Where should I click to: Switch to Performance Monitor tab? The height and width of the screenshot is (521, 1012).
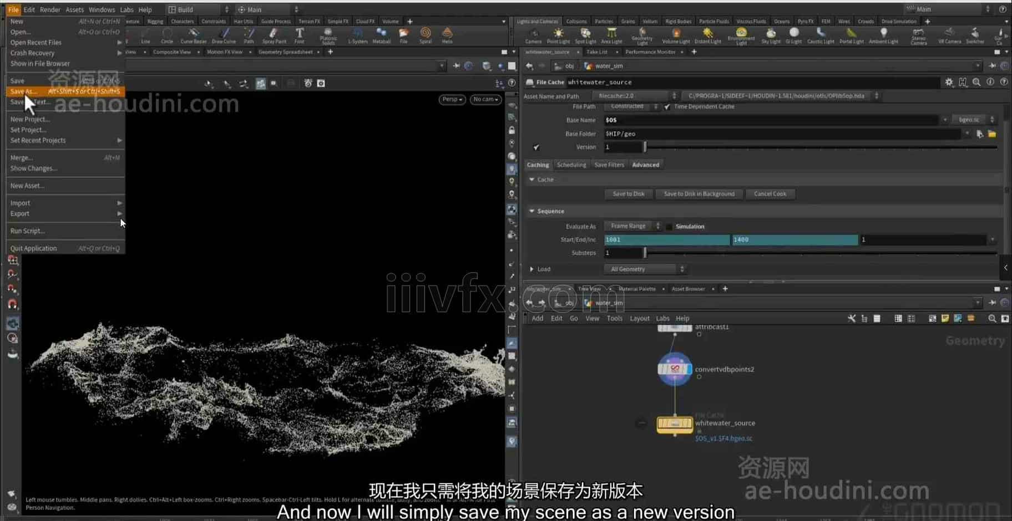(650, 52)
